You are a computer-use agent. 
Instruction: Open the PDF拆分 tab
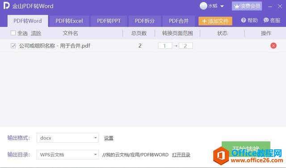tap(145, 21)
